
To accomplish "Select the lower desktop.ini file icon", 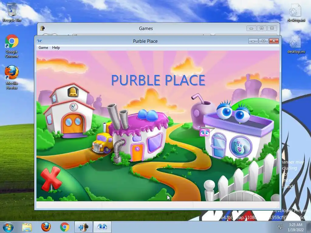I will click(x=296, y=44).
